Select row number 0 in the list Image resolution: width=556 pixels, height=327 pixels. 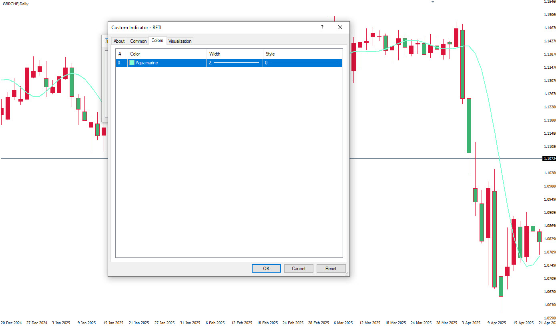[119, 63]
